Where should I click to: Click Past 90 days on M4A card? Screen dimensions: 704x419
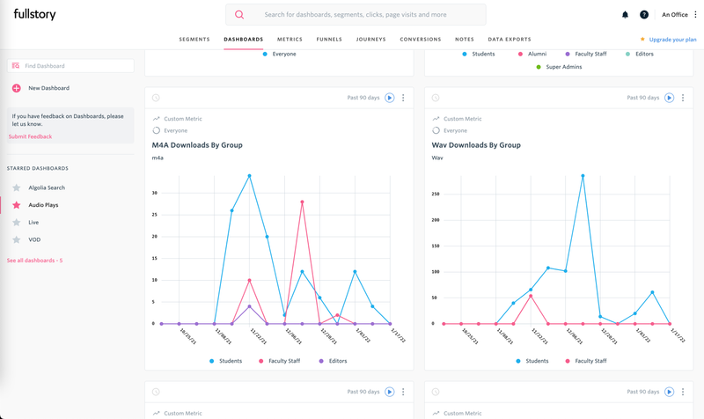pyautogui.click(x=363, y=98)
